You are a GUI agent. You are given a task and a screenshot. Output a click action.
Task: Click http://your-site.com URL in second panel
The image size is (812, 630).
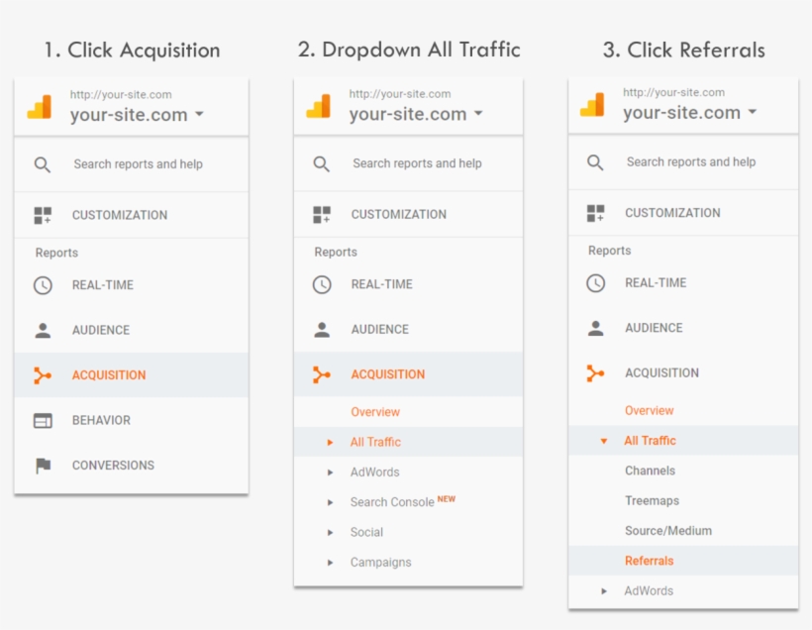pos(400,94)
